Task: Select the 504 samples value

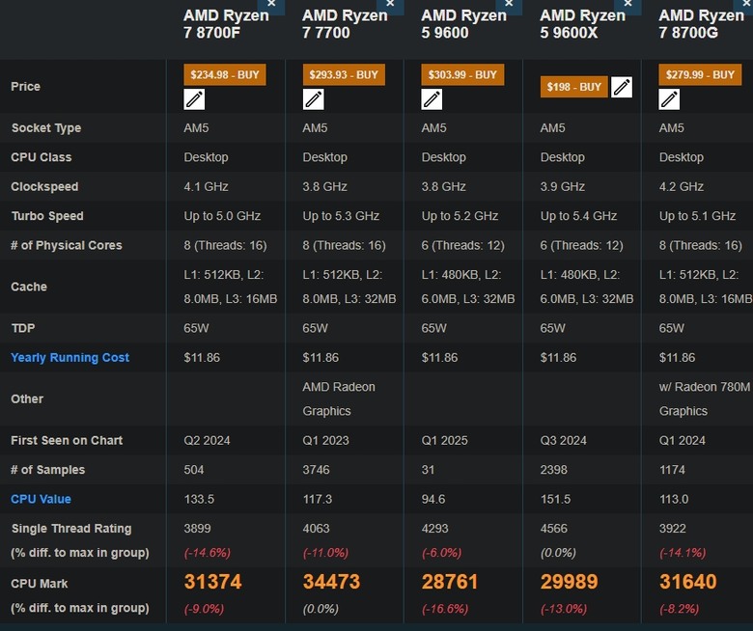Action: [194, 470]
